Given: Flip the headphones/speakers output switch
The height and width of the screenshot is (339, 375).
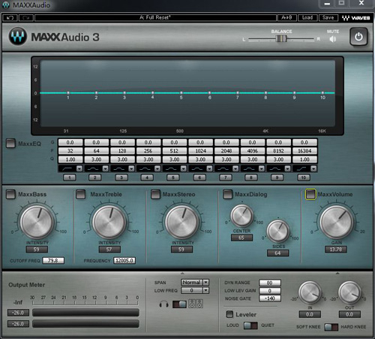Looking at the screenshot, I should [x=179, y=304].
